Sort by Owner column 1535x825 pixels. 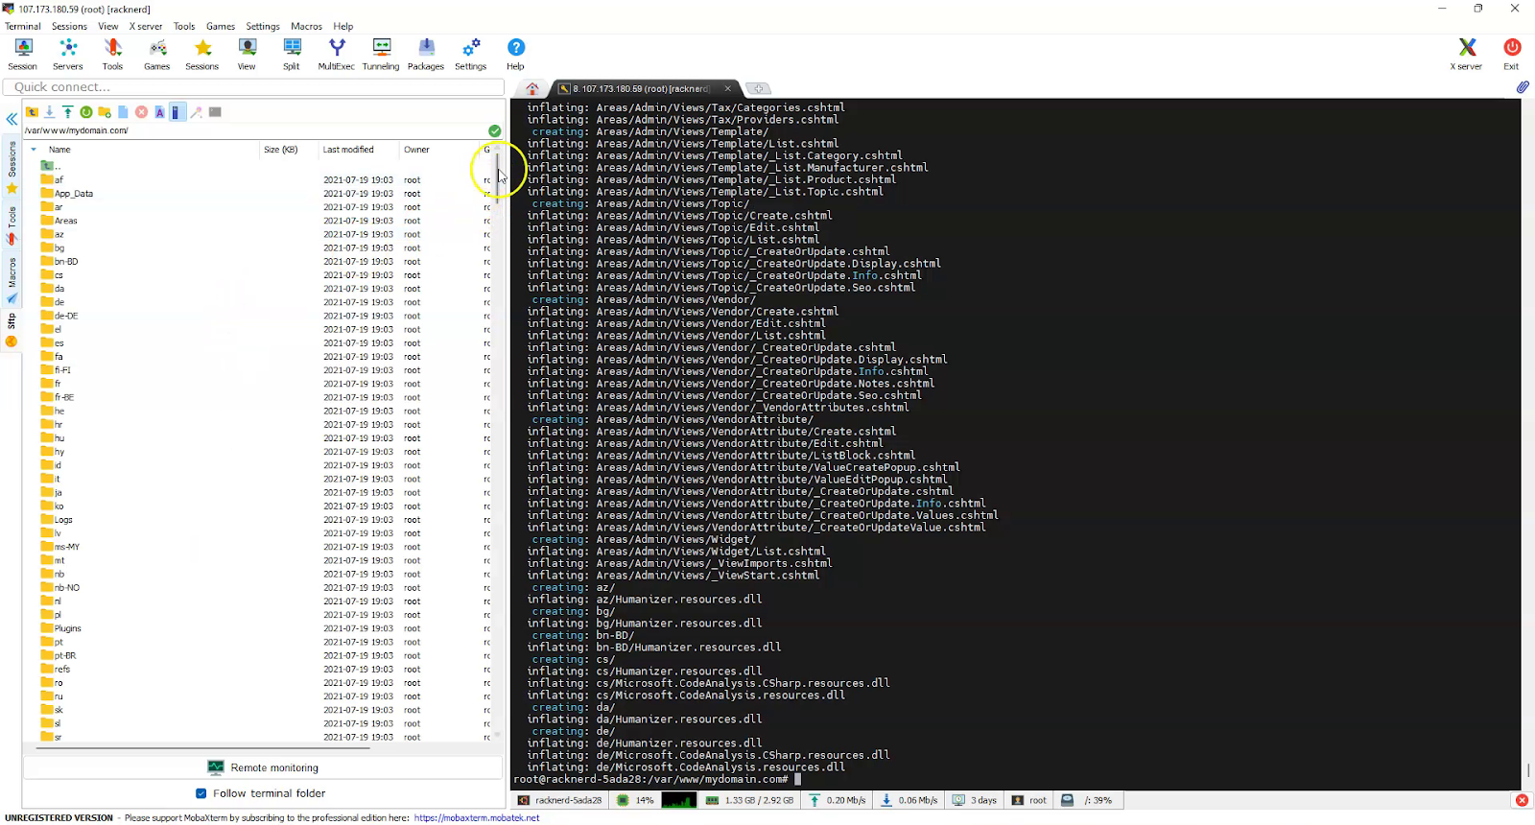(x=439, y=150)
